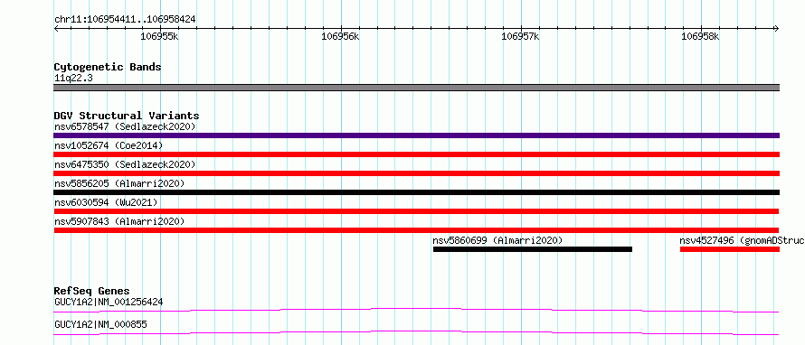
Task: Open the nsv6475350 (Sedlazeck2020) label
Action: 125,164
